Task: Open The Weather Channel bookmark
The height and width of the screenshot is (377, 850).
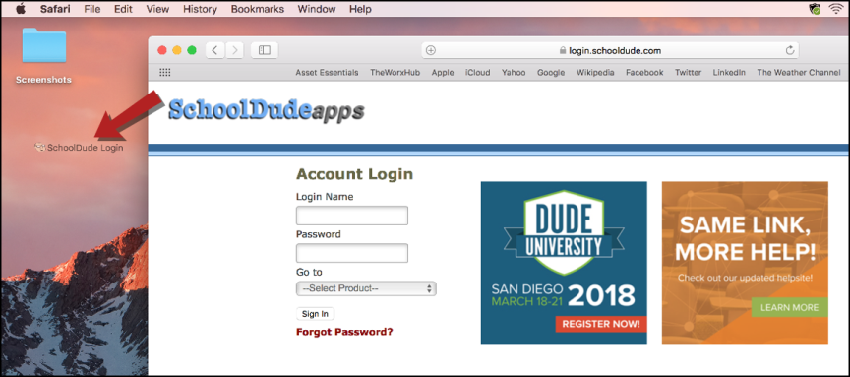Action: (799, 72)
